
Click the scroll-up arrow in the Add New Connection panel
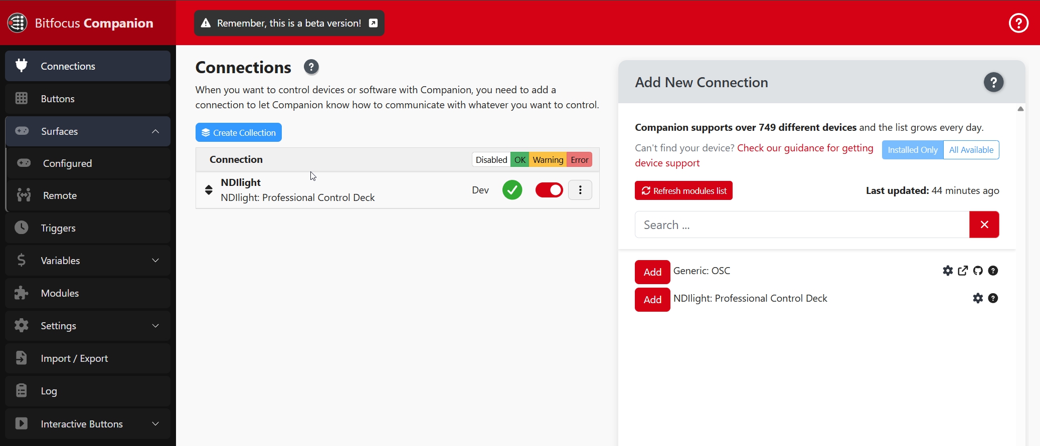click(x=1020, y=109)
